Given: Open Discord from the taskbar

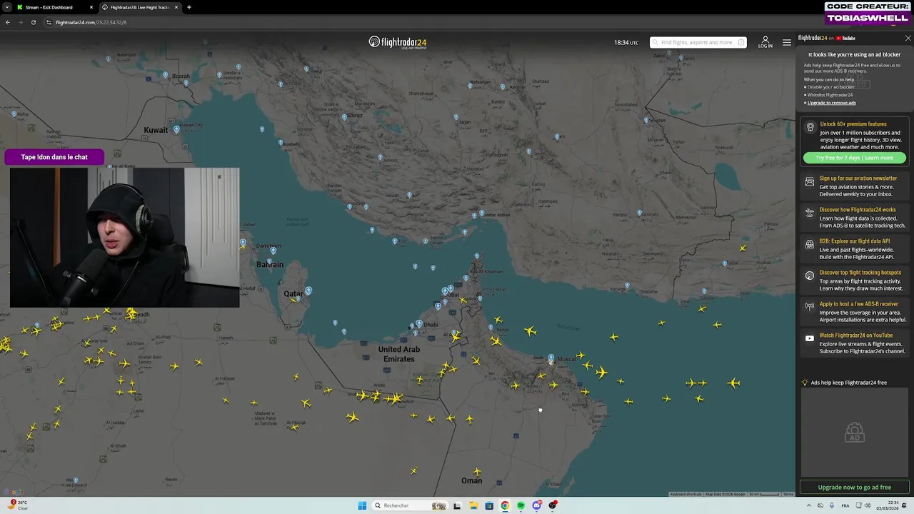Looking at the screenshot, I should coord(536,505).
